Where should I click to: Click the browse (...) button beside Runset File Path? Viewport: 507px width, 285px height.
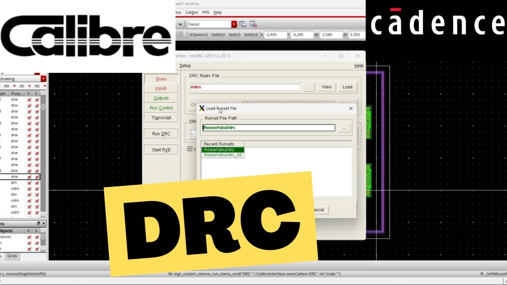(344, 128)
